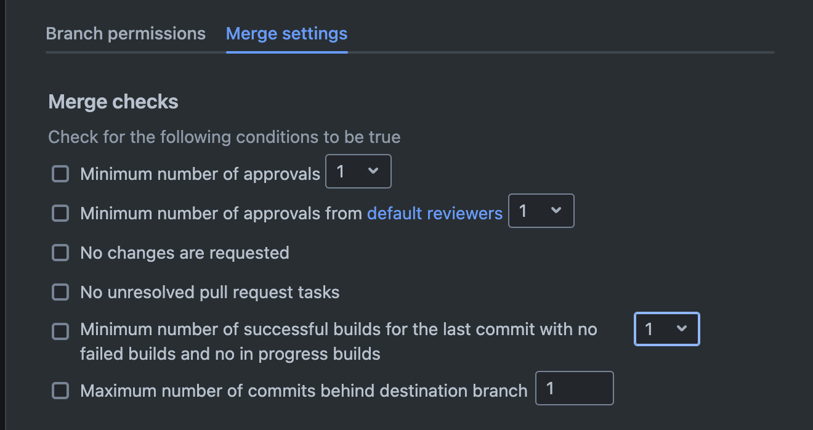Check Maximum commits behind destination branch box
The height and width of the screenshot is (430, 813).
[x=60, y=391]
